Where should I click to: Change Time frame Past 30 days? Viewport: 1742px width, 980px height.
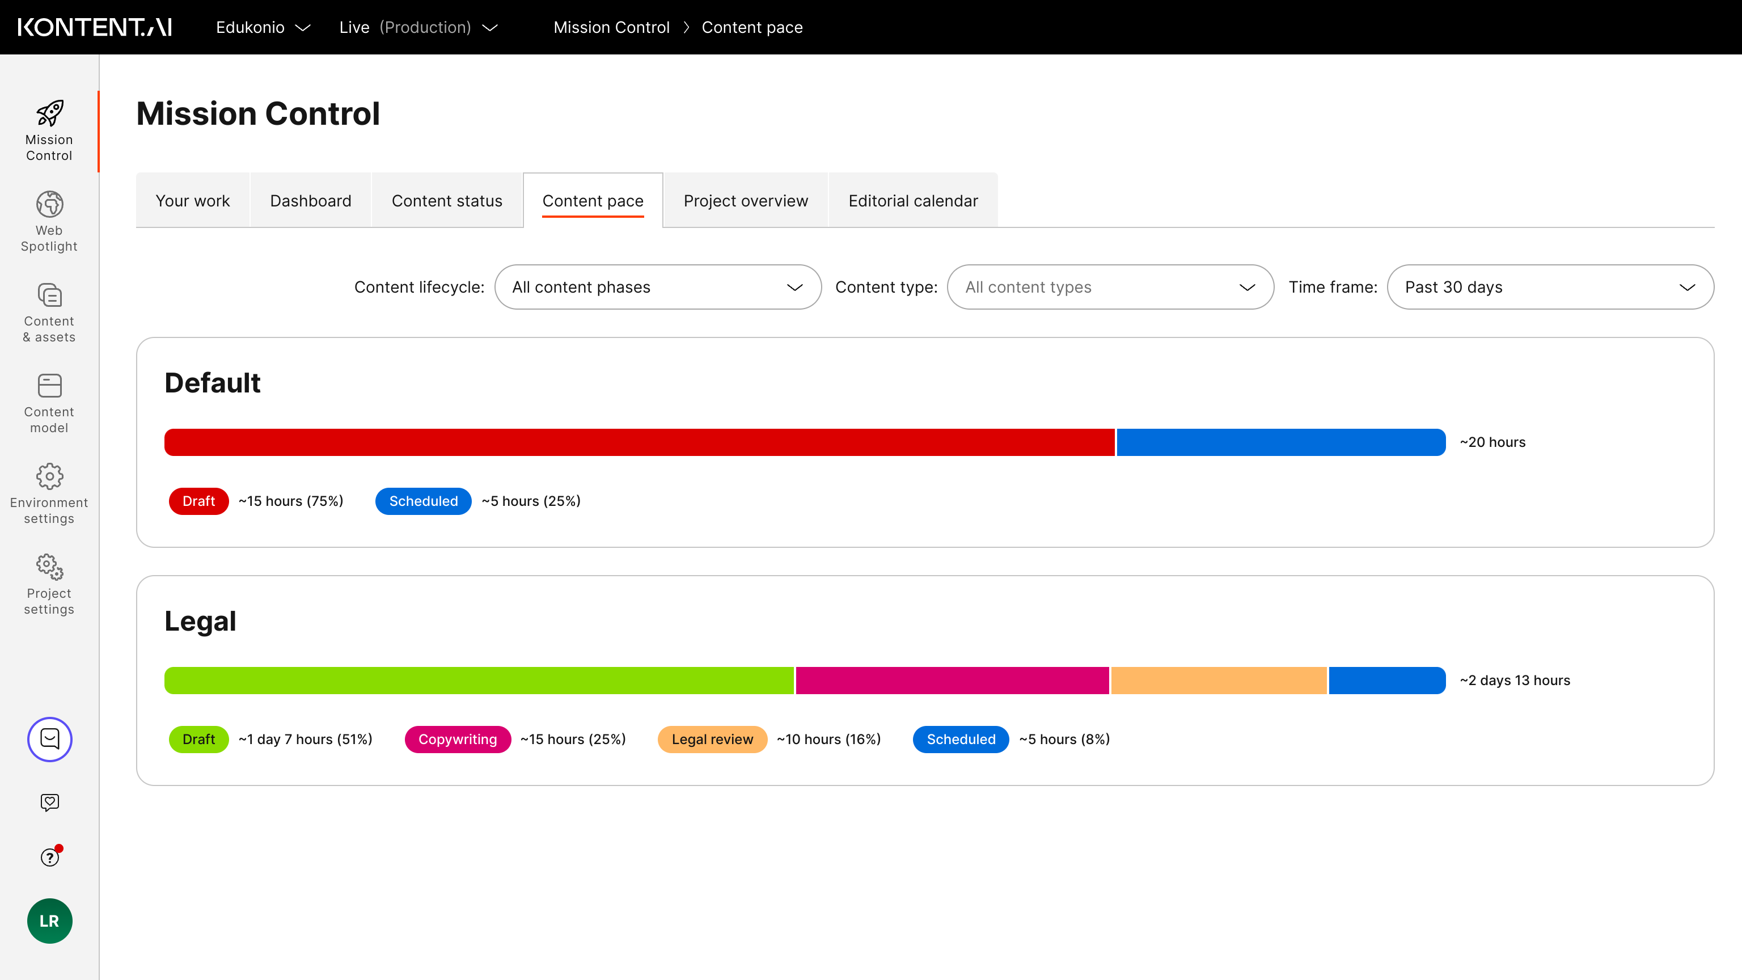(1549, 288)
